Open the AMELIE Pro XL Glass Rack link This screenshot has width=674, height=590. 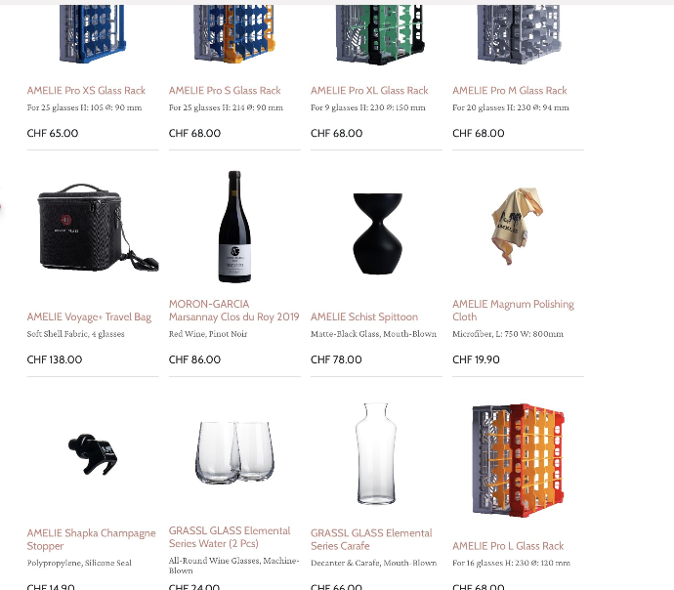tap(369, 90)
